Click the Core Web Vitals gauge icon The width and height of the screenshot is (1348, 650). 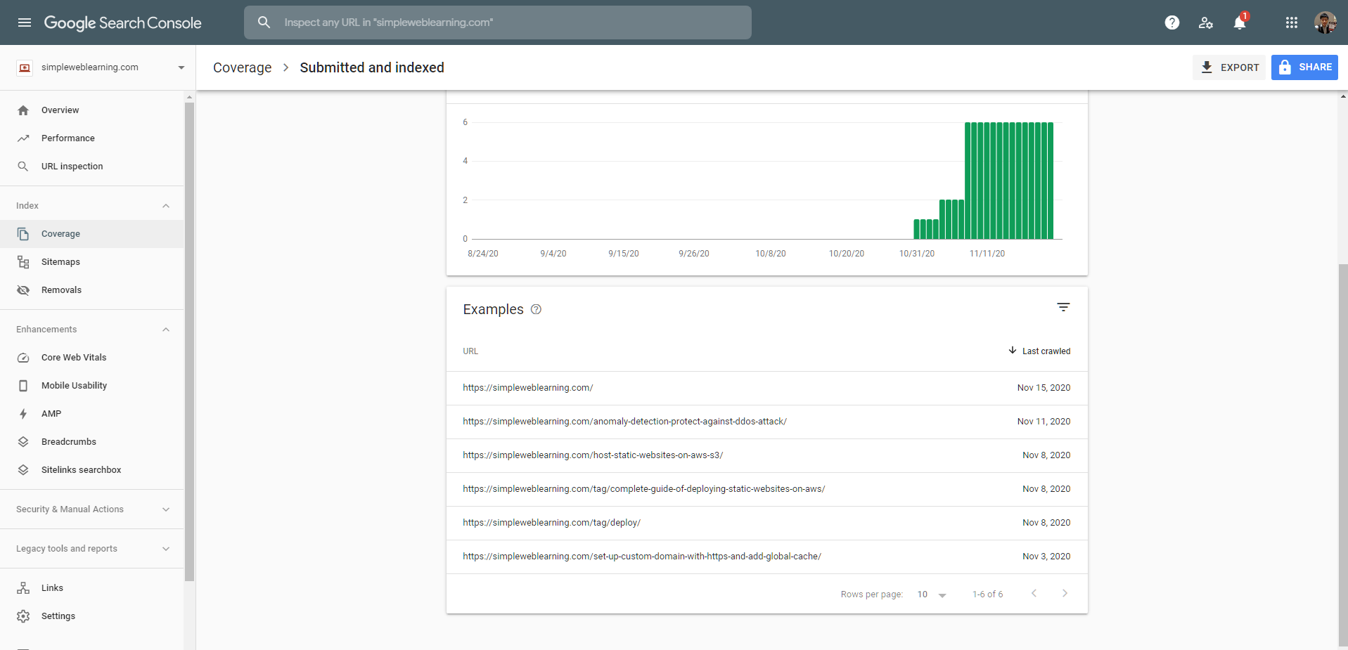pyautogui.click(x=23, y=358)
